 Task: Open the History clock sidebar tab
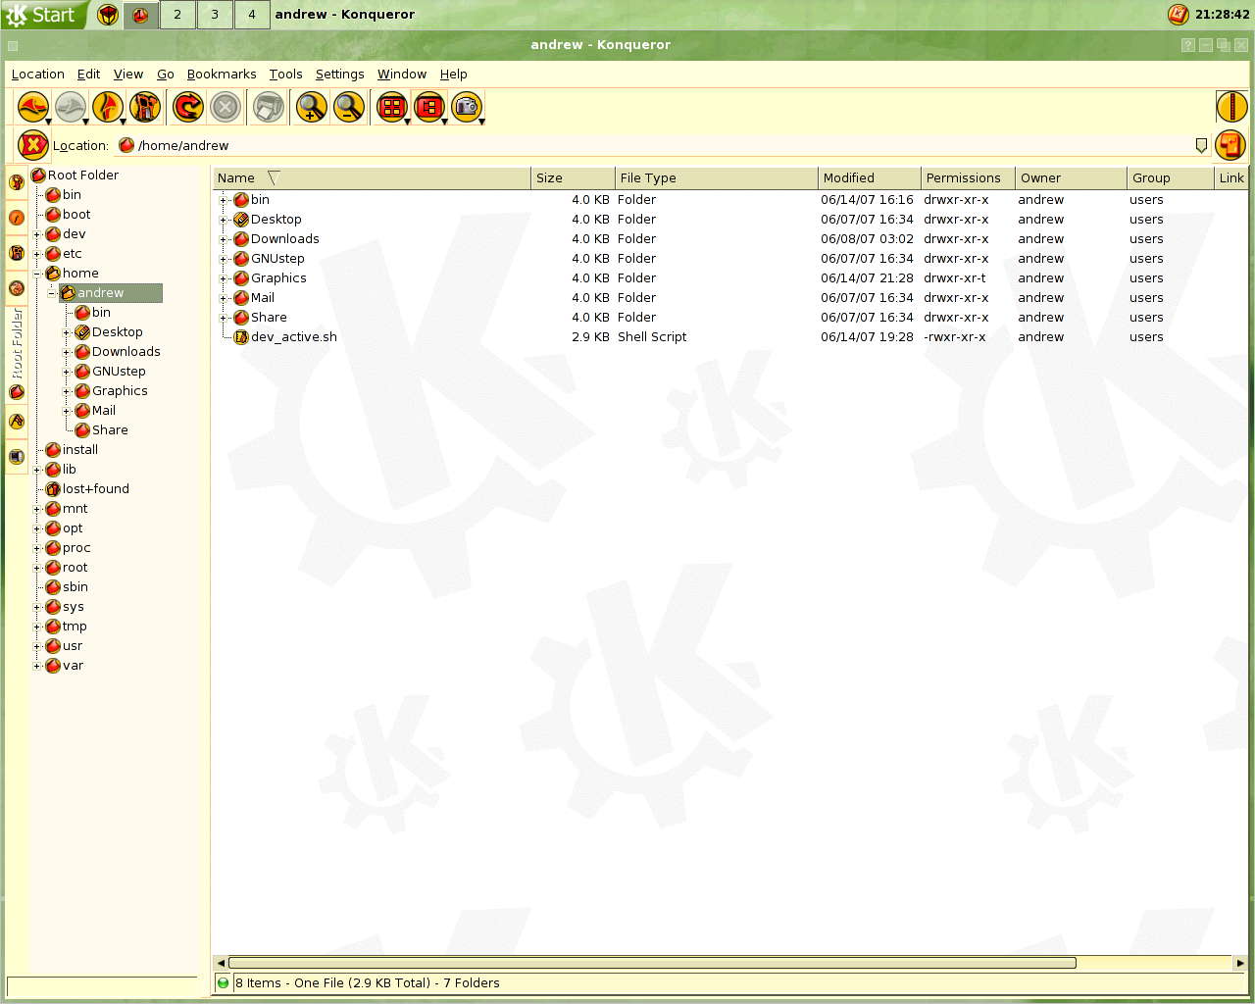coord(17,218)
